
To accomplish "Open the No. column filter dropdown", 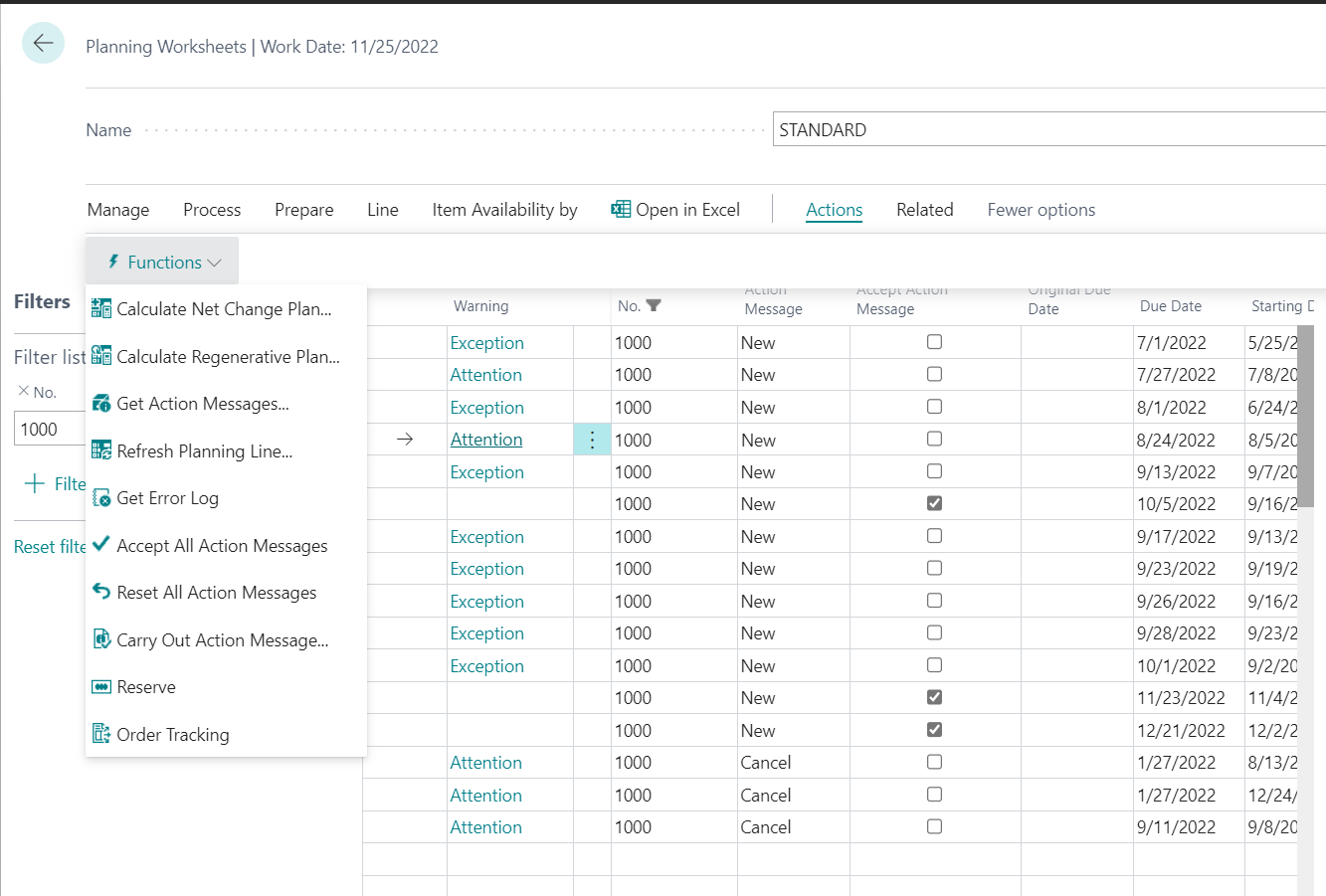I will pos(654,306).
